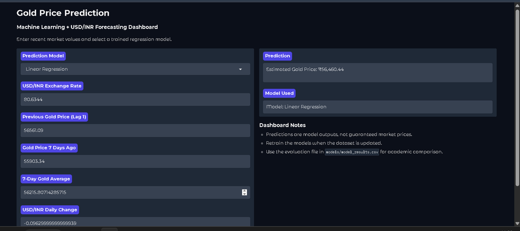Click the Prediction Model label
Image resolution: width=520 pixels, height=231 pixels.
(43, 56)
